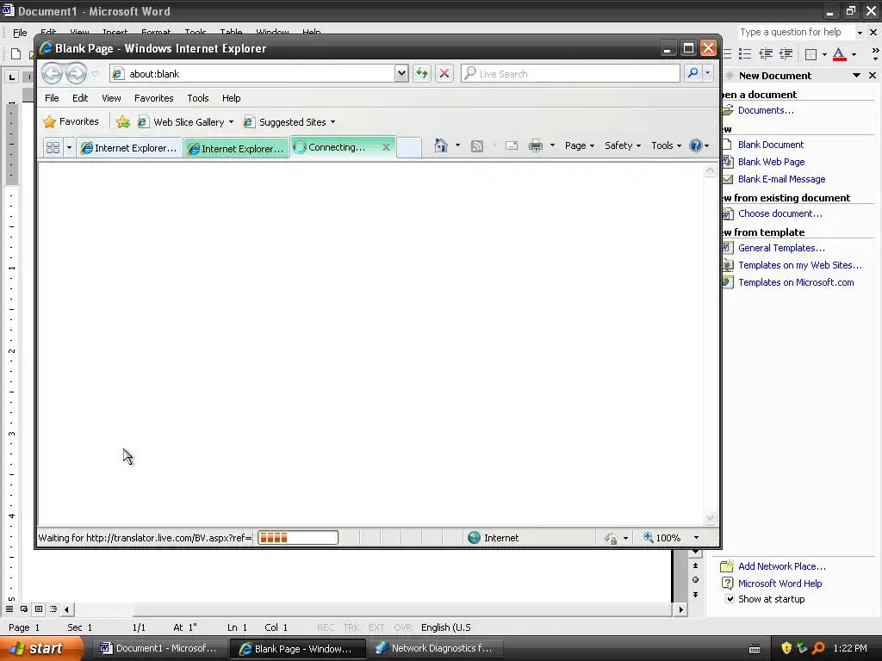Click New Blank Document icon in Word
Image resolution: width=882 pixels, height=661 pixels.
pos(16,54)
